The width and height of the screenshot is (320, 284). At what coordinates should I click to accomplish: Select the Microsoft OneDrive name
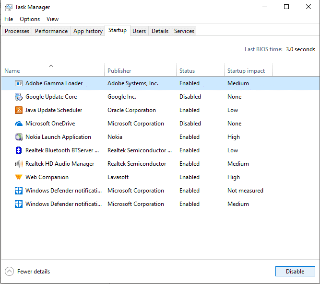pyautogui.click(x=50, y=124)
